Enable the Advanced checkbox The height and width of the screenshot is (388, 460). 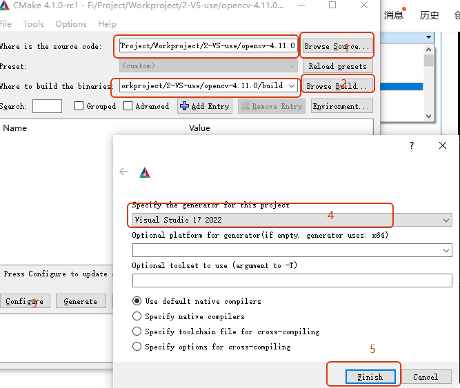point(128,106)
